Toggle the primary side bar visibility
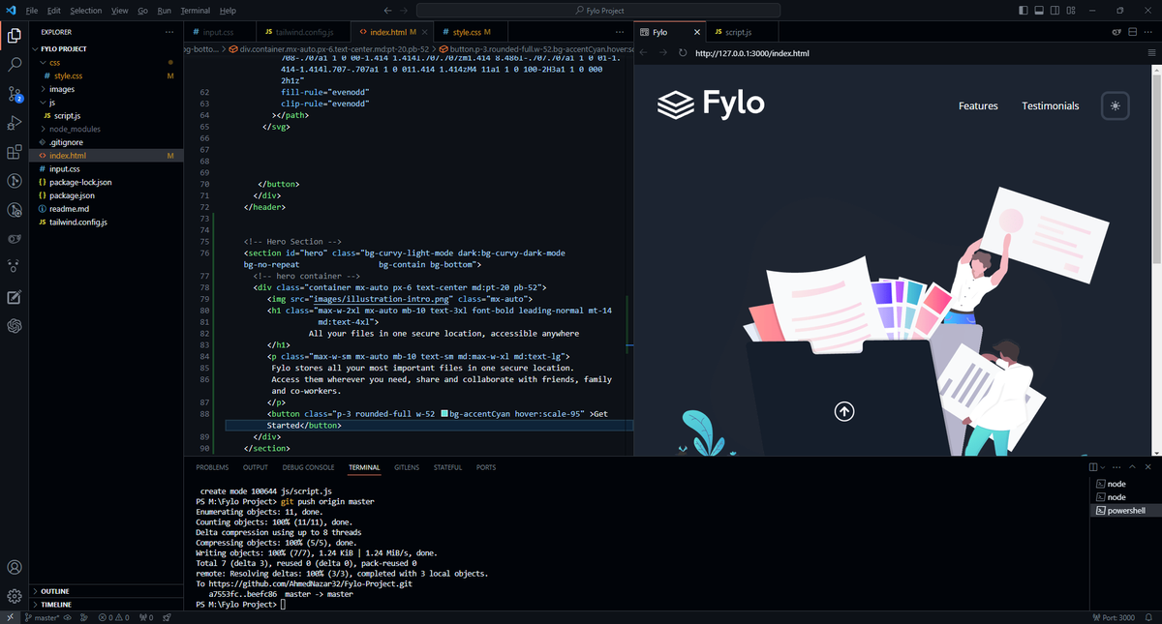 click(1025, 11)
